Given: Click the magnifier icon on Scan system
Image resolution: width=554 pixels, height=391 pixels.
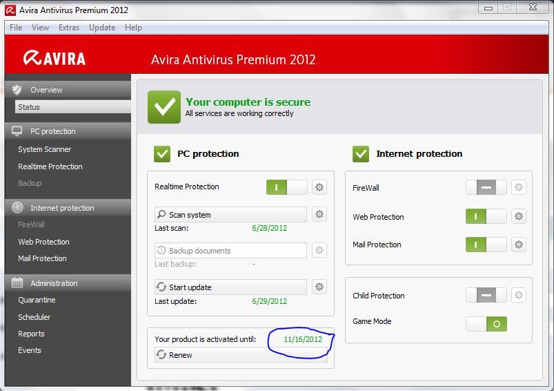Looking at the screenshot, I should pyautogui.click(x=161, y=214).
